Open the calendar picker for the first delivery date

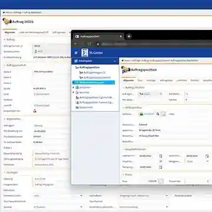click(161, 156)
